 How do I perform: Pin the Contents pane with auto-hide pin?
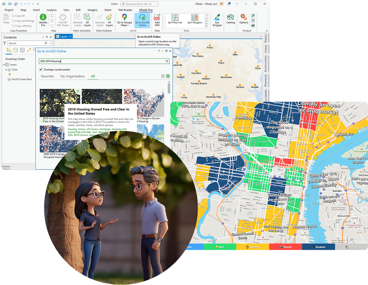pos(47,37)
